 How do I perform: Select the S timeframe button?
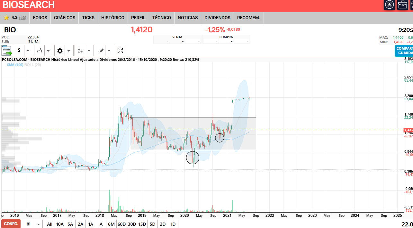click(19, 51)
